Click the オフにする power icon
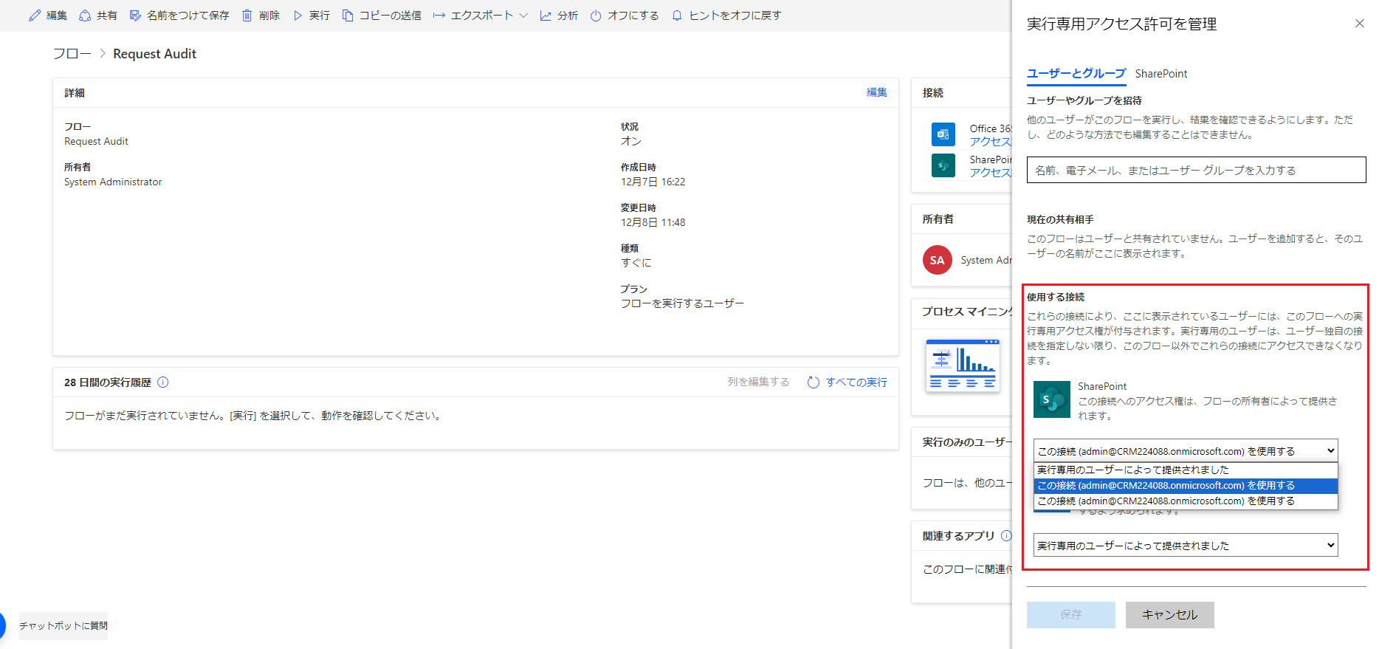The image size is (1379, 649). click(596, 16)
